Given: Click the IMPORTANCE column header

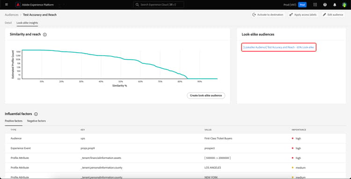Looking at the screenshot, I should tap(299, 129).
